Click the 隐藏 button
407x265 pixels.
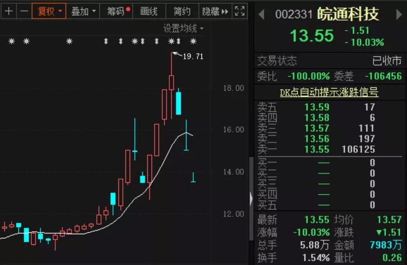pos(215,11)
